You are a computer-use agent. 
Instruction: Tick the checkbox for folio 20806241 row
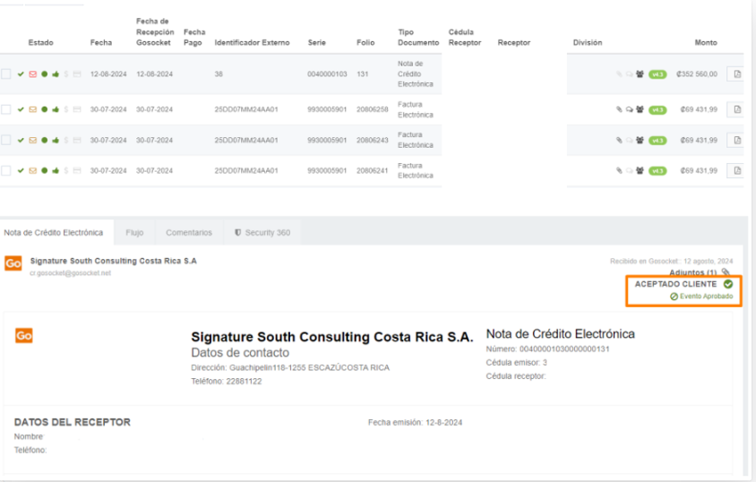click(5, 170)
